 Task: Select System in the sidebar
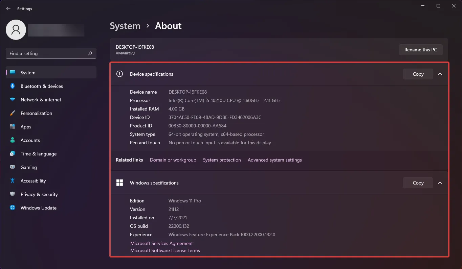pyautogui.click(x=28, y=73)
